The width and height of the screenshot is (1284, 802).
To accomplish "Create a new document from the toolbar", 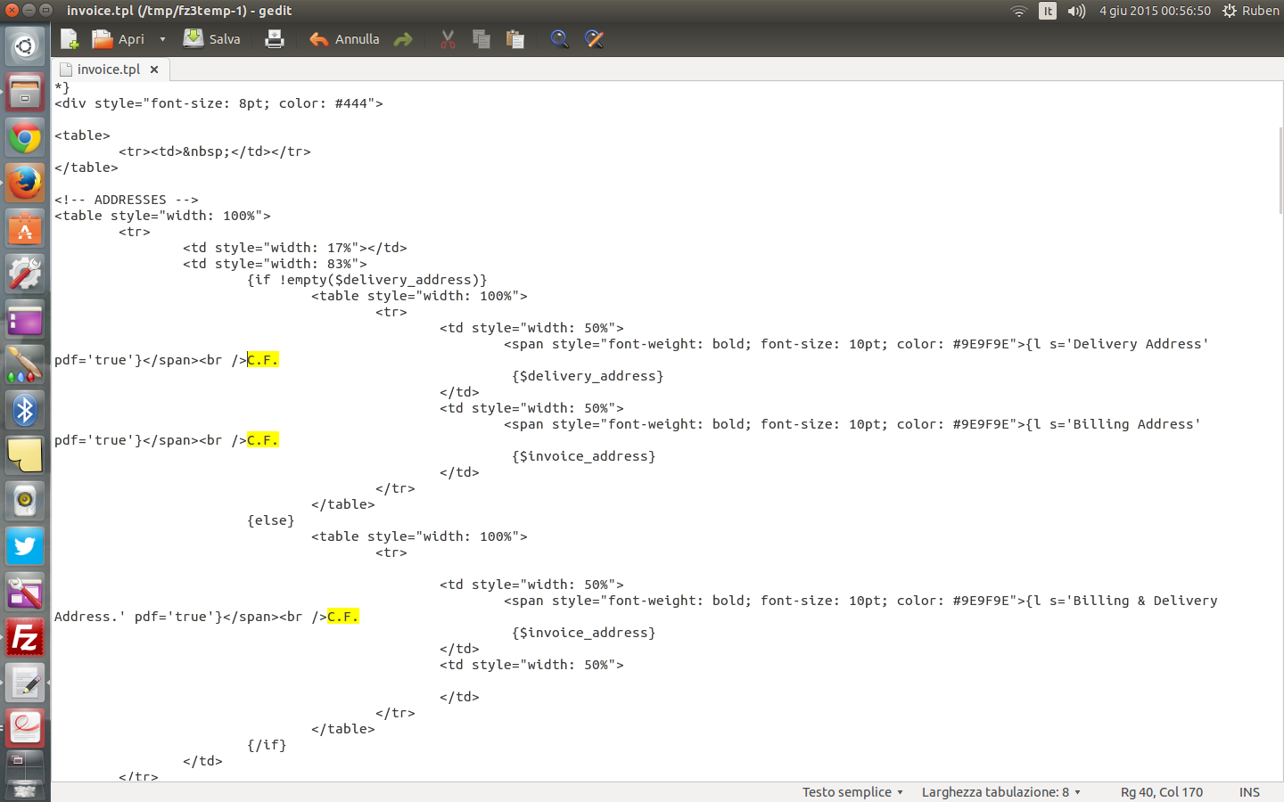I will tap(70, 39).
